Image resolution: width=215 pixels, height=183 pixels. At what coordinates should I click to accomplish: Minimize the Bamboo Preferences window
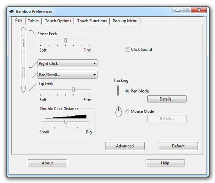178,10
